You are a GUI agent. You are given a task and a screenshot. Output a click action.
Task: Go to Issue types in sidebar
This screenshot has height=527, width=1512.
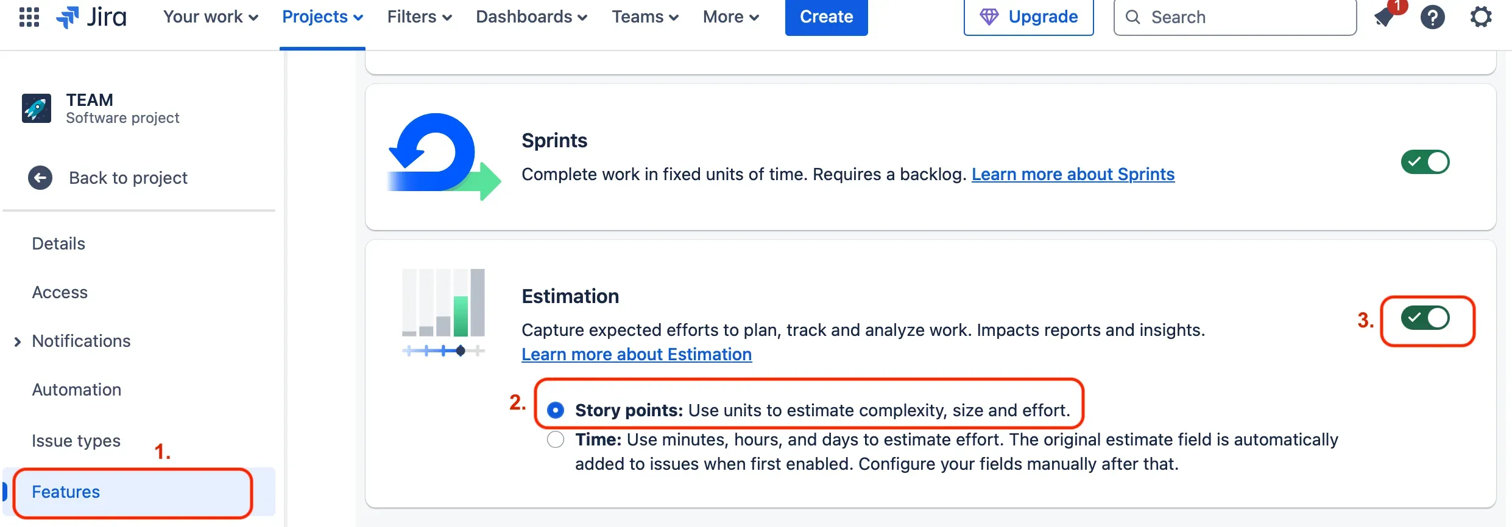click(76, 441)
